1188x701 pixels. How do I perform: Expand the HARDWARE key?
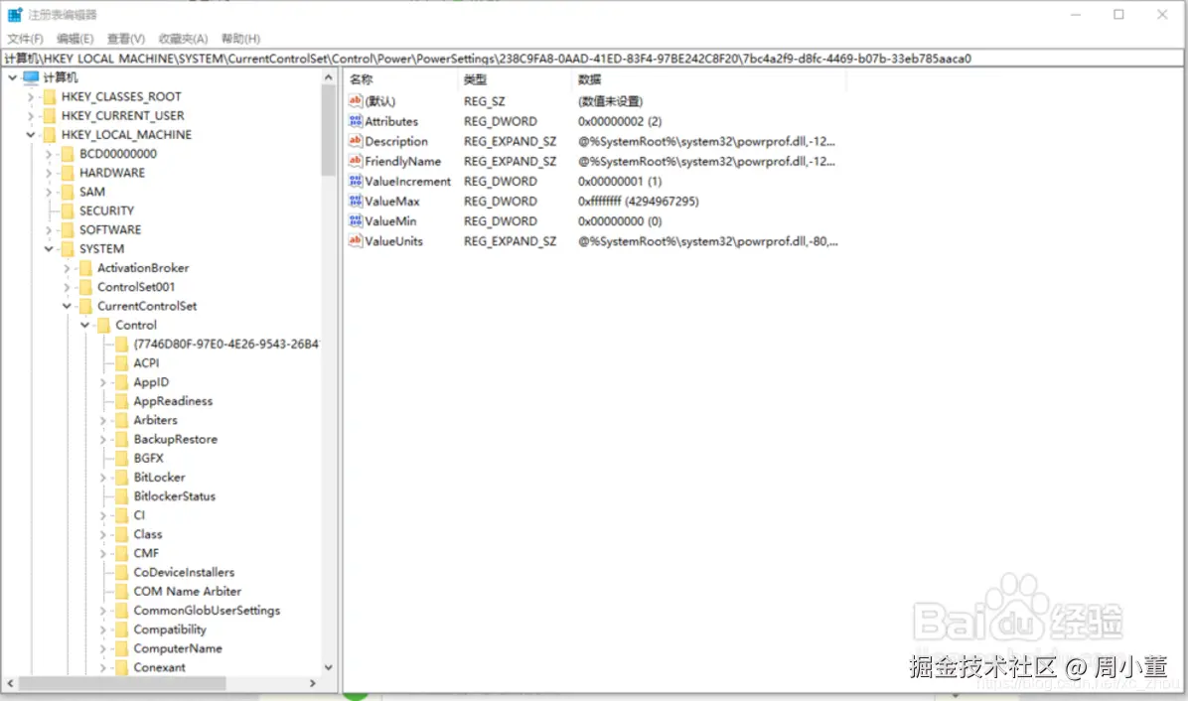pyautogui.click(x=49, y=173)
